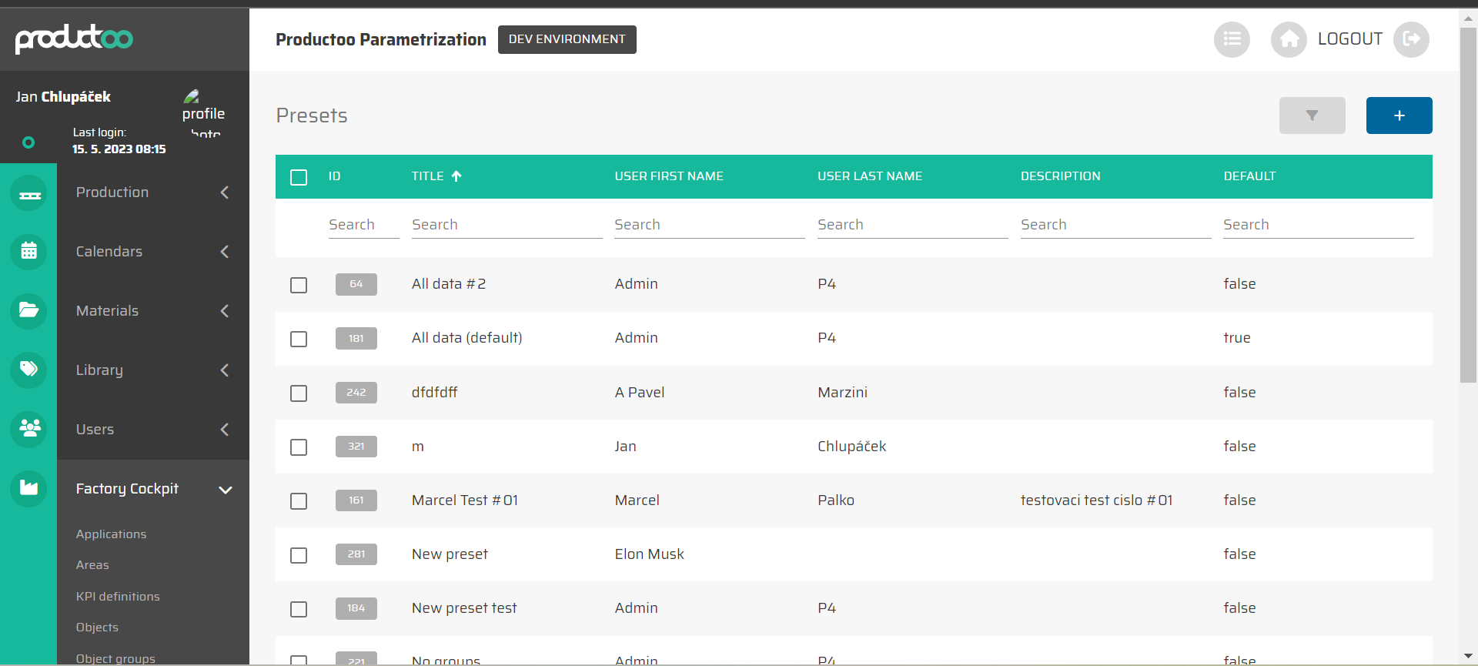Image resolution: width=1478 pixels, height=666 pixels.
Task: Click the Library tag icon
Action: [29, 370]
